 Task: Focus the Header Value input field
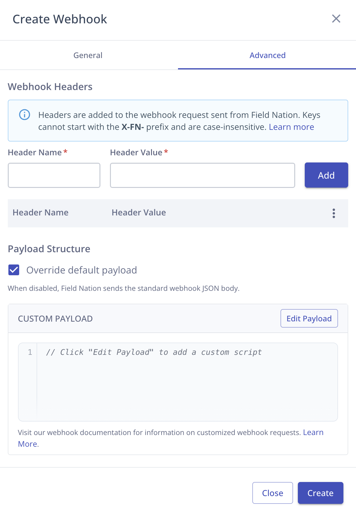[x=202, y=175]
